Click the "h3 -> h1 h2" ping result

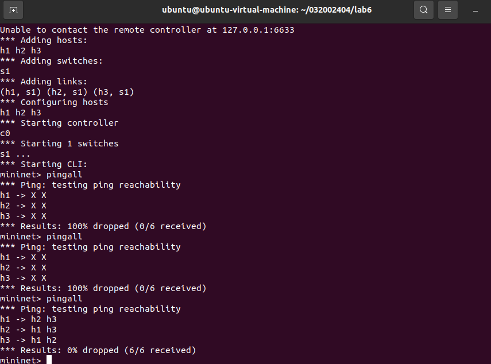click(28, 340)
